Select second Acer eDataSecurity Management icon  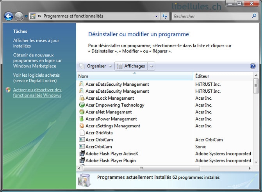tap(82, 91)
